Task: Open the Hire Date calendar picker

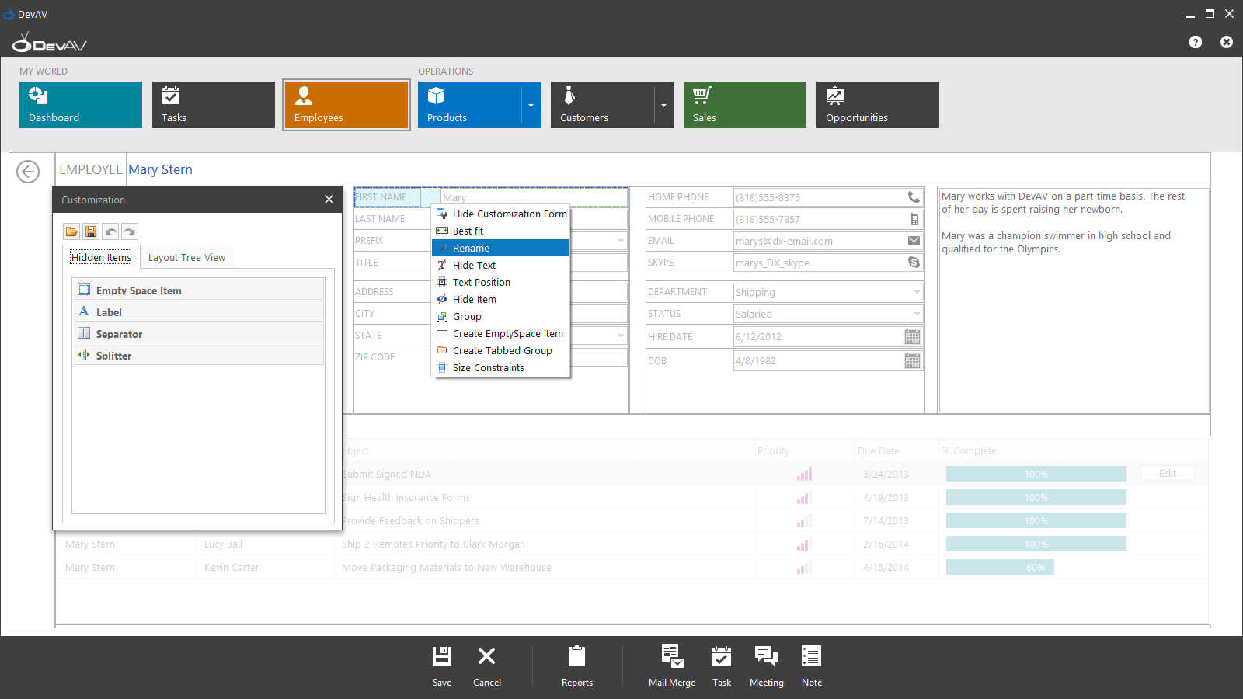Action: (x=913, y=336)
